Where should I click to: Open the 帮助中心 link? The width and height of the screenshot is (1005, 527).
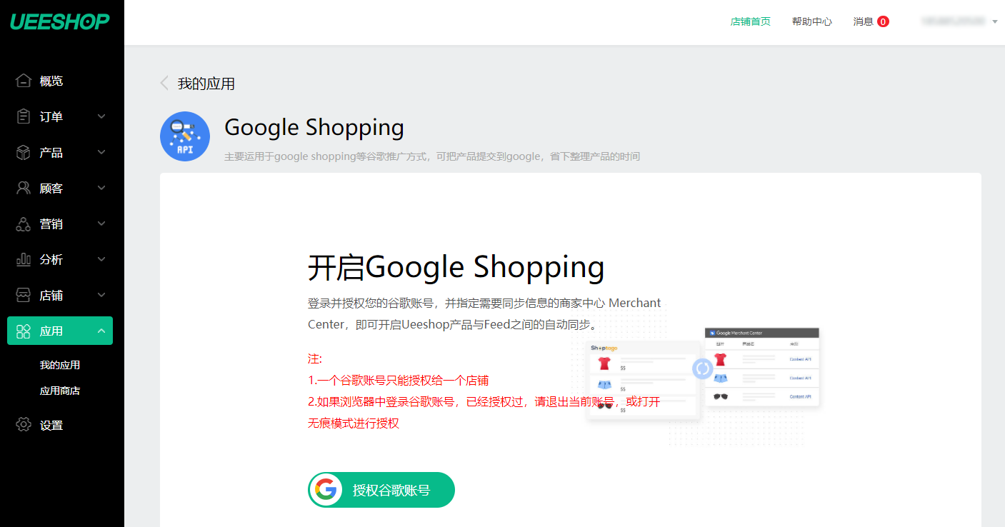coord(811,21)
